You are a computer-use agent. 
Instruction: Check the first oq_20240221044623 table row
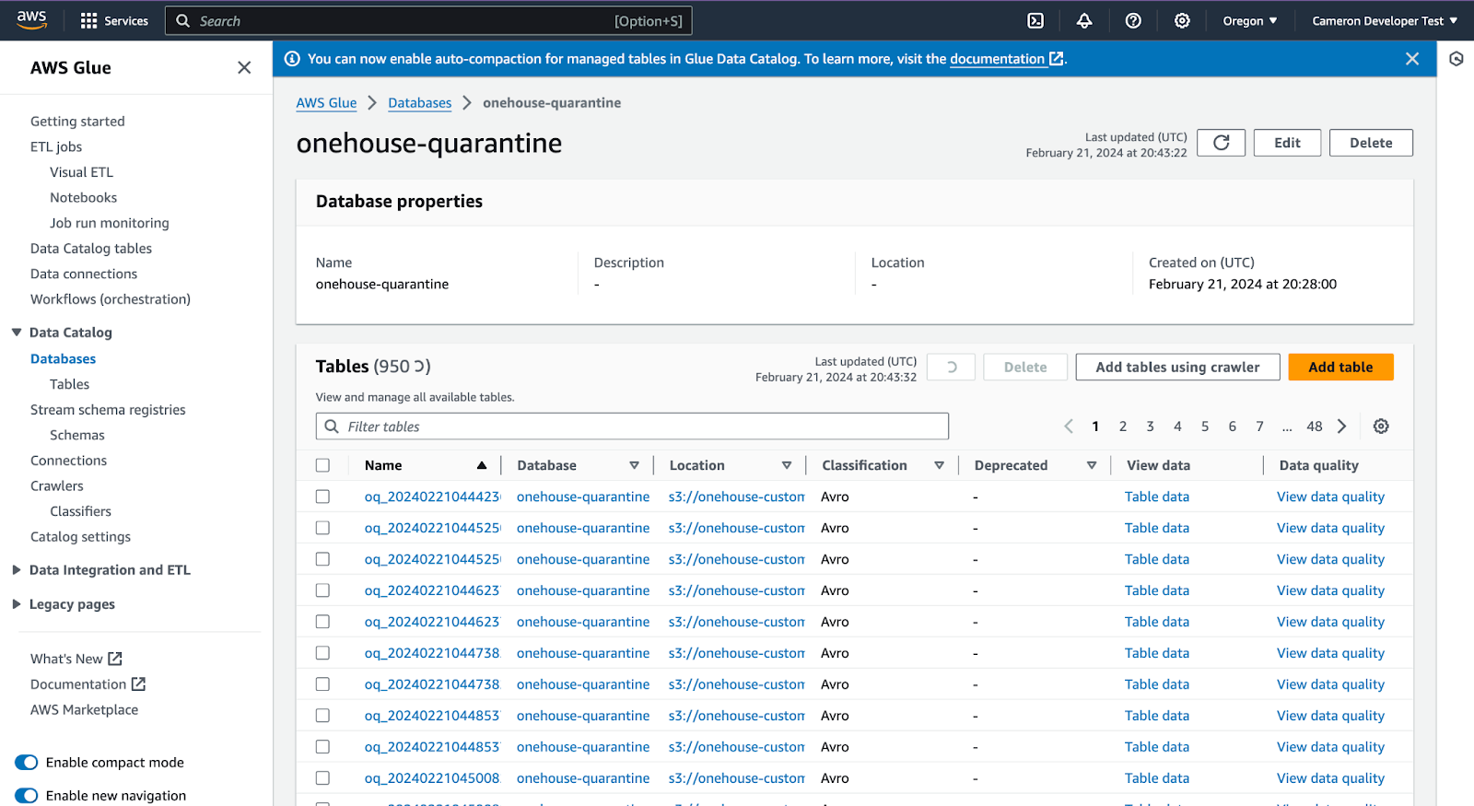(x=322, y=590)
